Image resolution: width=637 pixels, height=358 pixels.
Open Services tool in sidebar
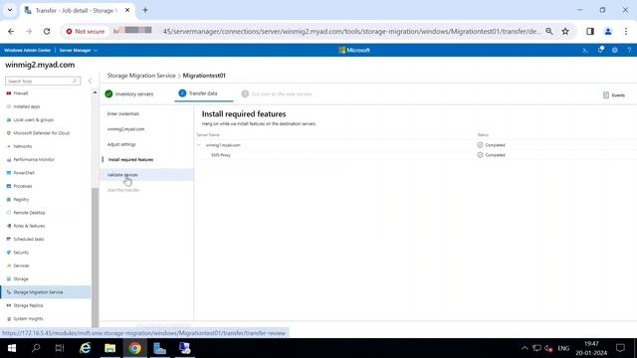(x=21, y=266)
